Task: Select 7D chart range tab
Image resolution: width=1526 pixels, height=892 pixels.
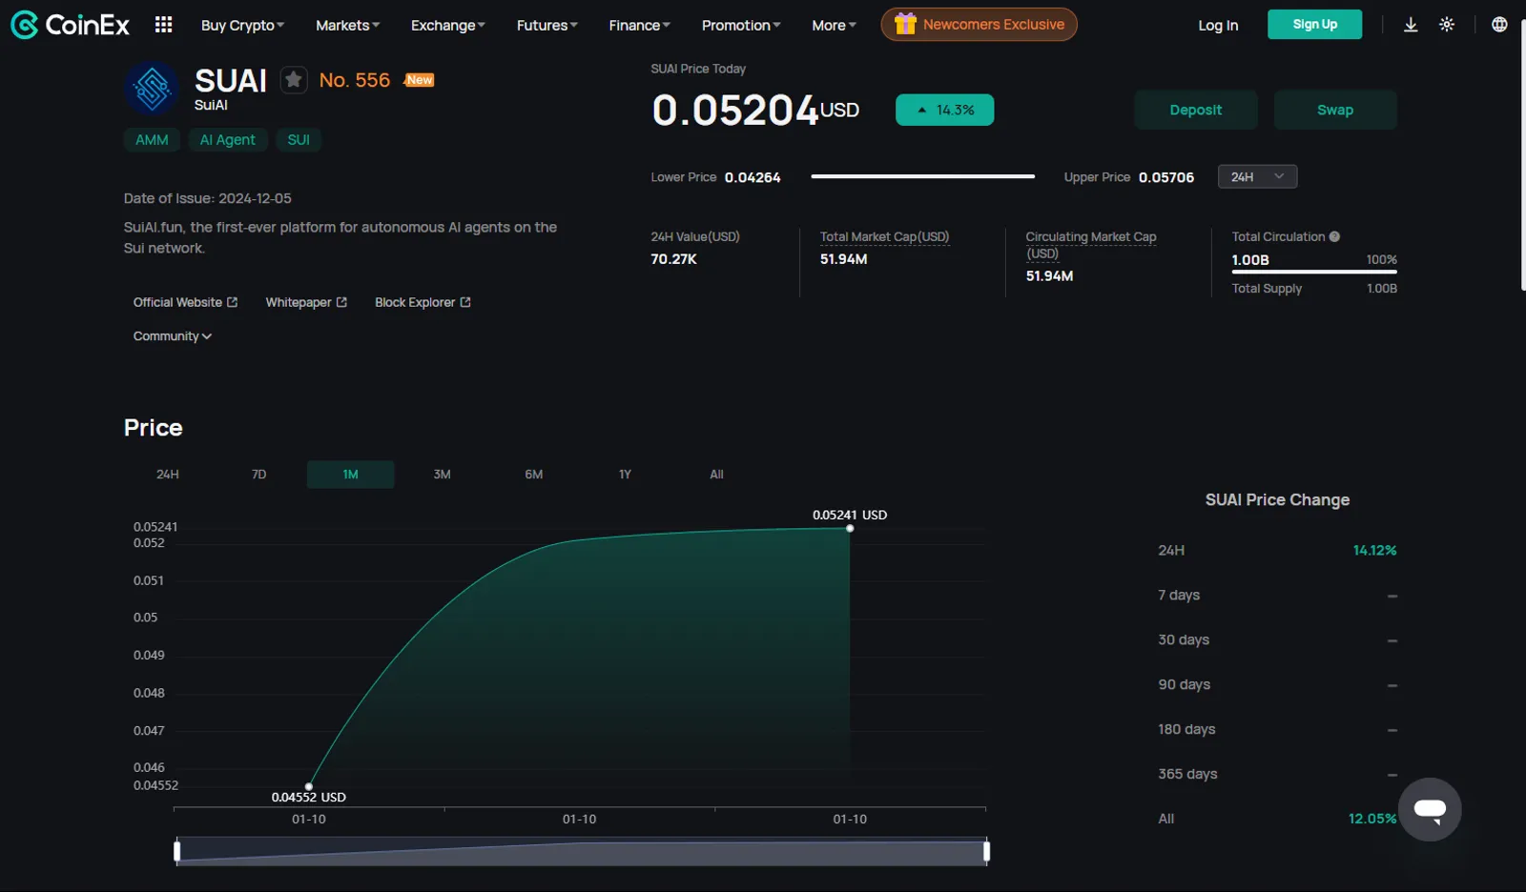Action: click(x=259, y=475)
